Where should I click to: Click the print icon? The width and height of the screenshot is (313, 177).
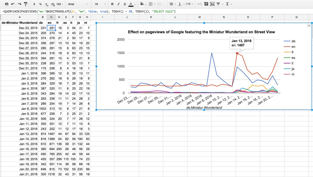click(7, 4)
